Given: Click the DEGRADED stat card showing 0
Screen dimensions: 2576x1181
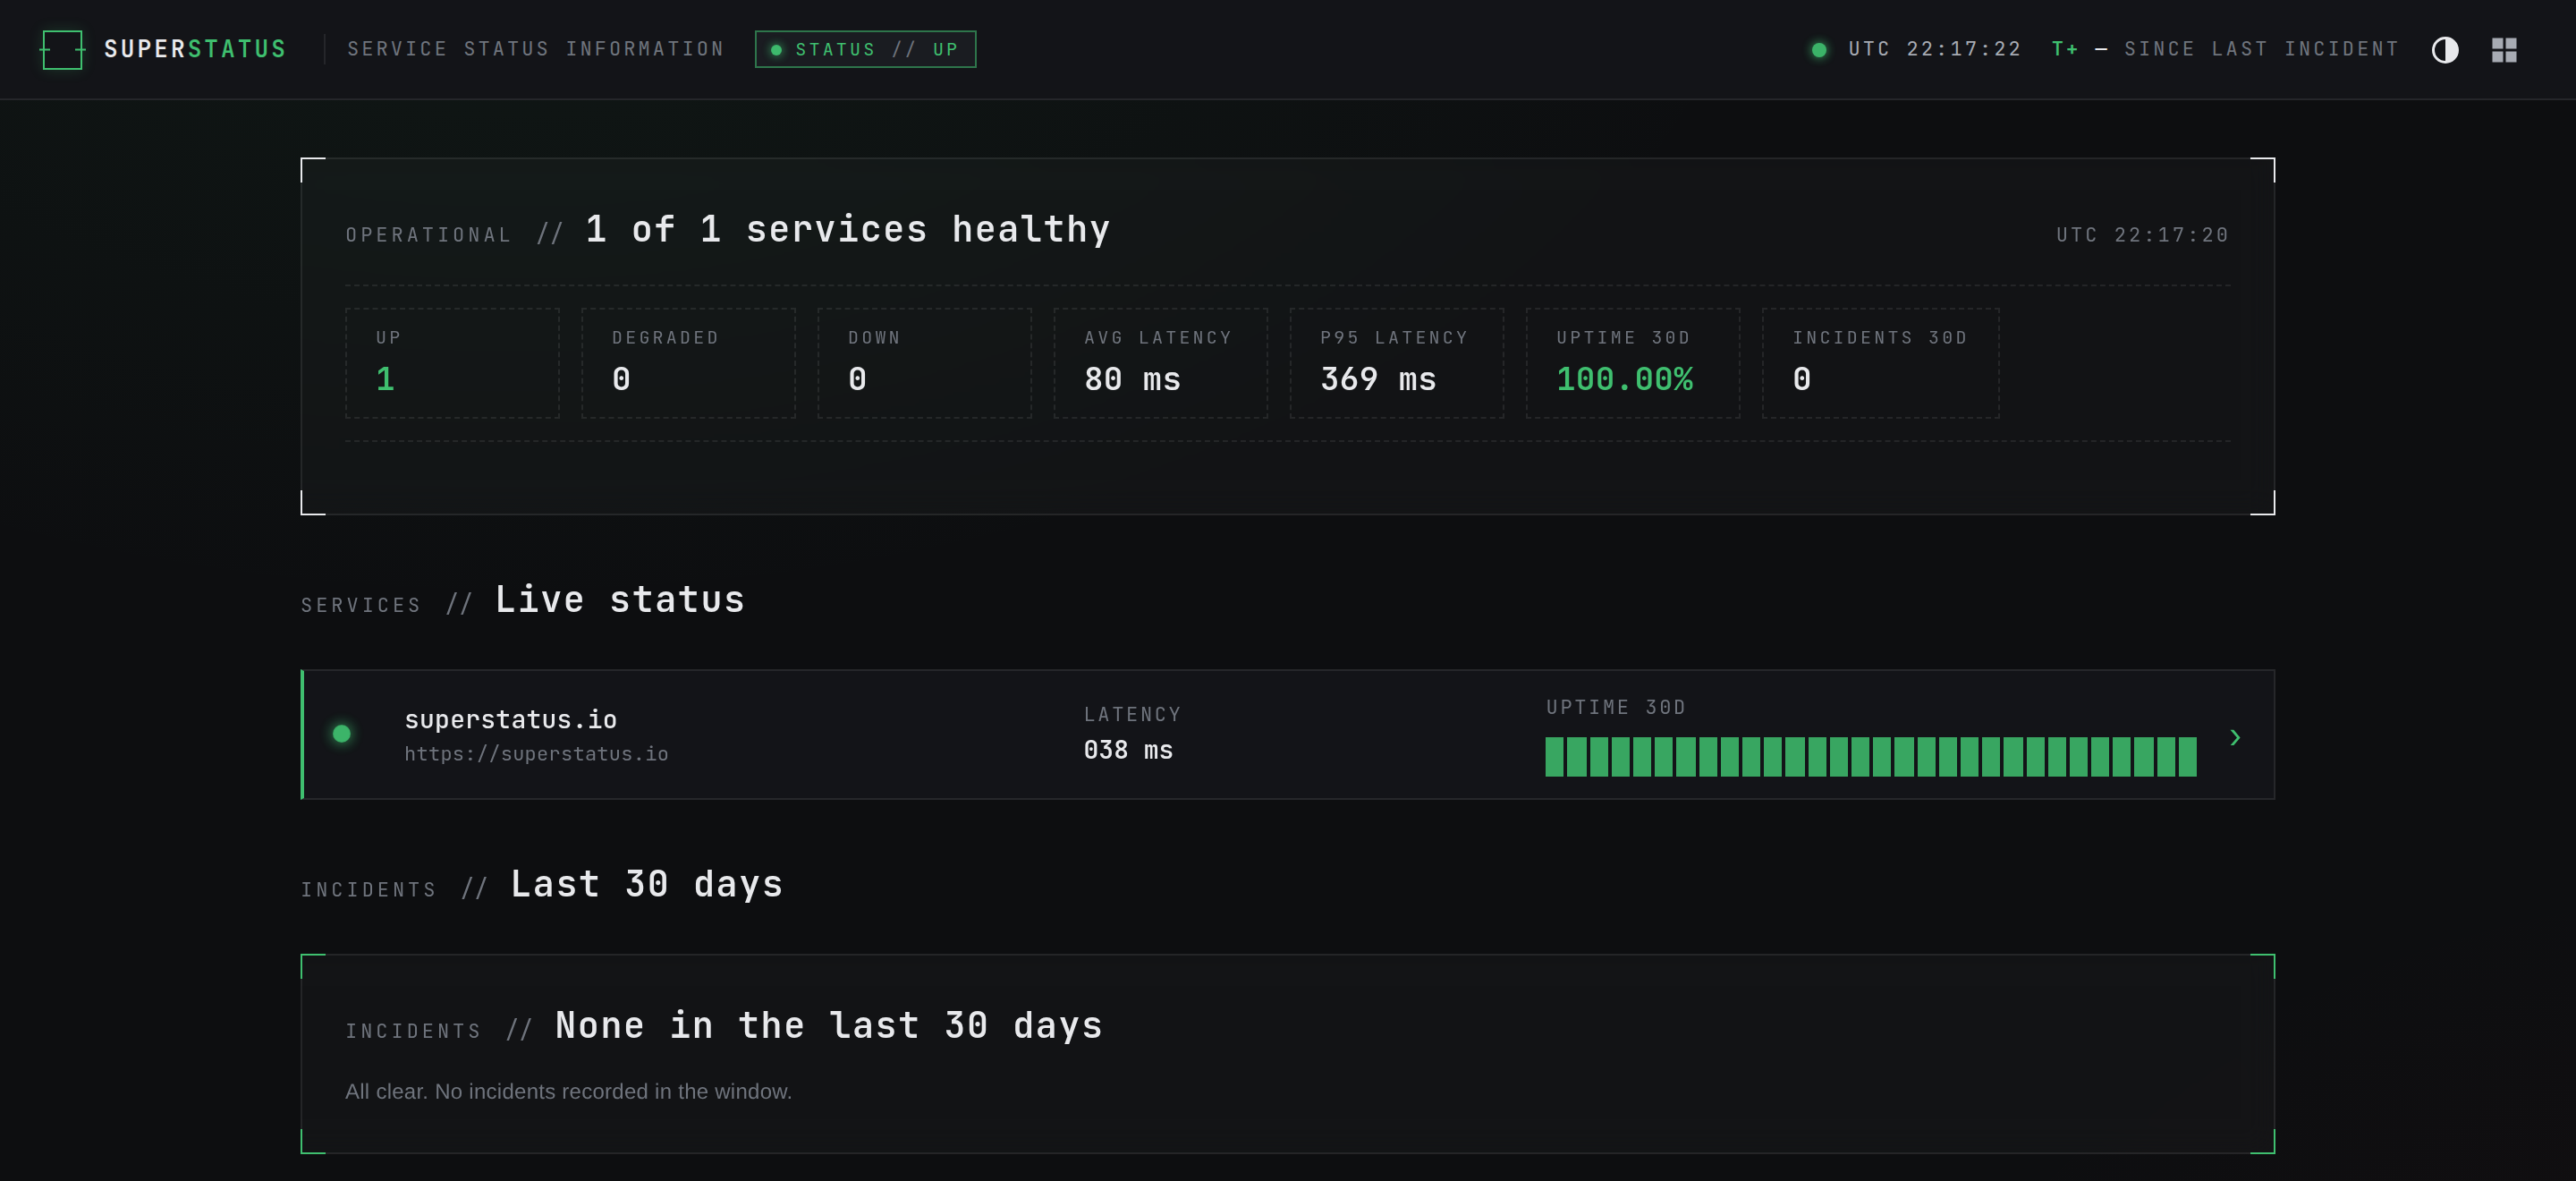Looking at the screenshot, I should 688,363.
